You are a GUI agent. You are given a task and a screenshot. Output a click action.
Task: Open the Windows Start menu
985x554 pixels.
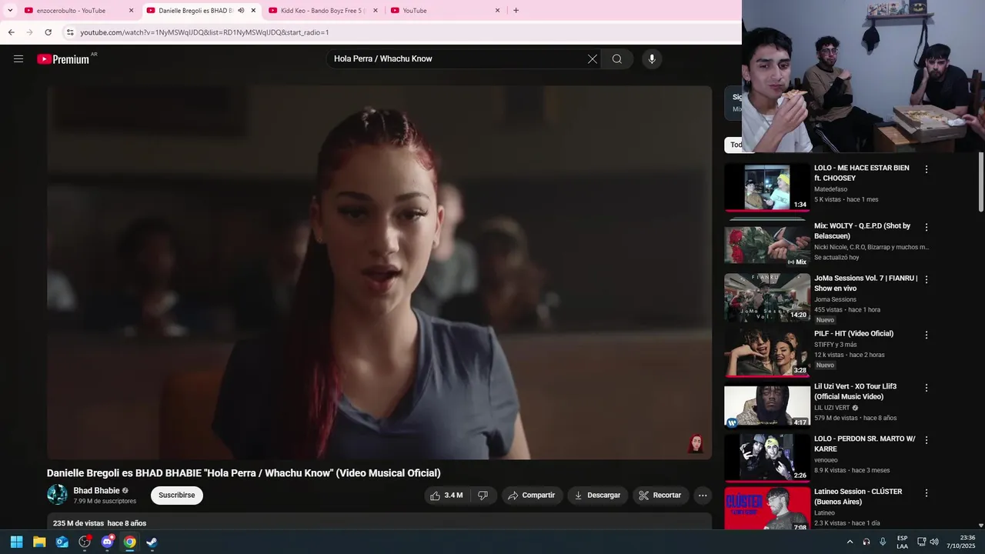16,542
